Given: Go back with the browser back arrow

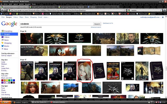Looking at the screenshot, I should (x=2, y=10).
